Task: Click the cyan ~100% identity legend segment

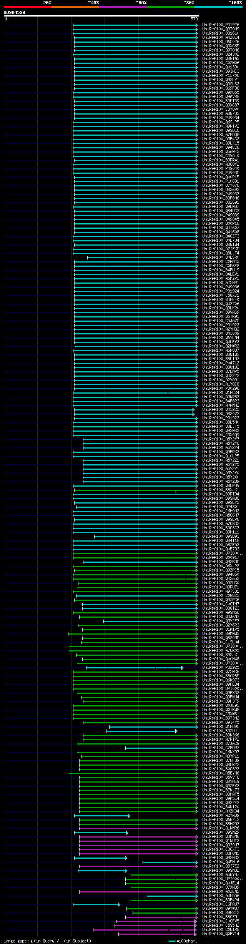Action: point(218,7)
